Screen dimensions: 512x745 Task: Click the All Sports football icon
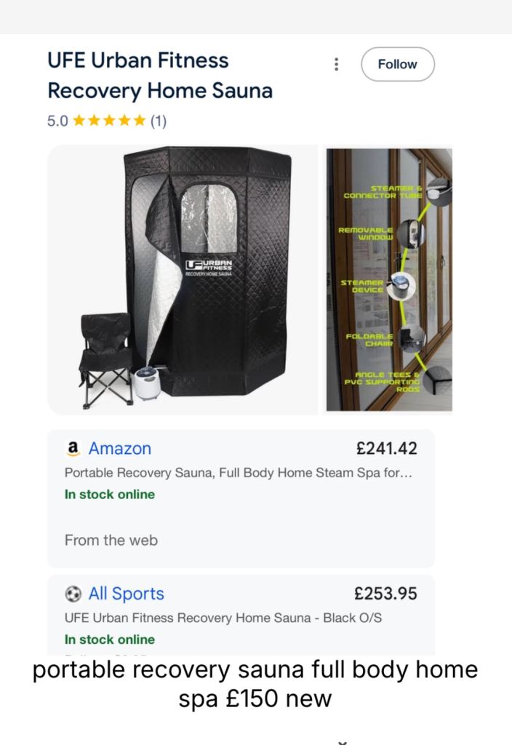click(x=73, y=594)
